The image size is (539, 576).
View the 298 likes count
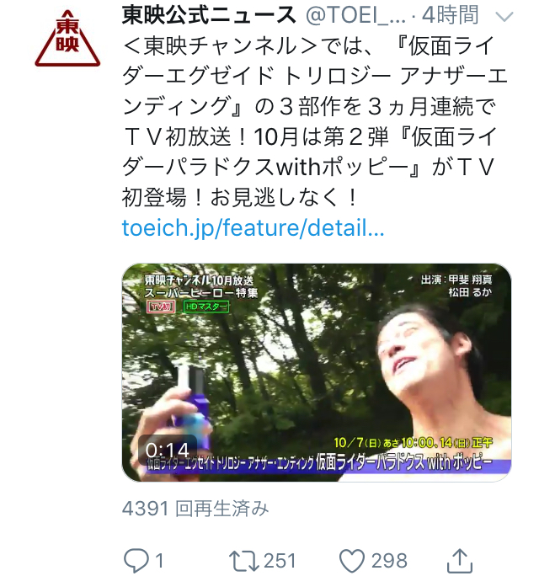pyautogui.click(x=389, y=561)
